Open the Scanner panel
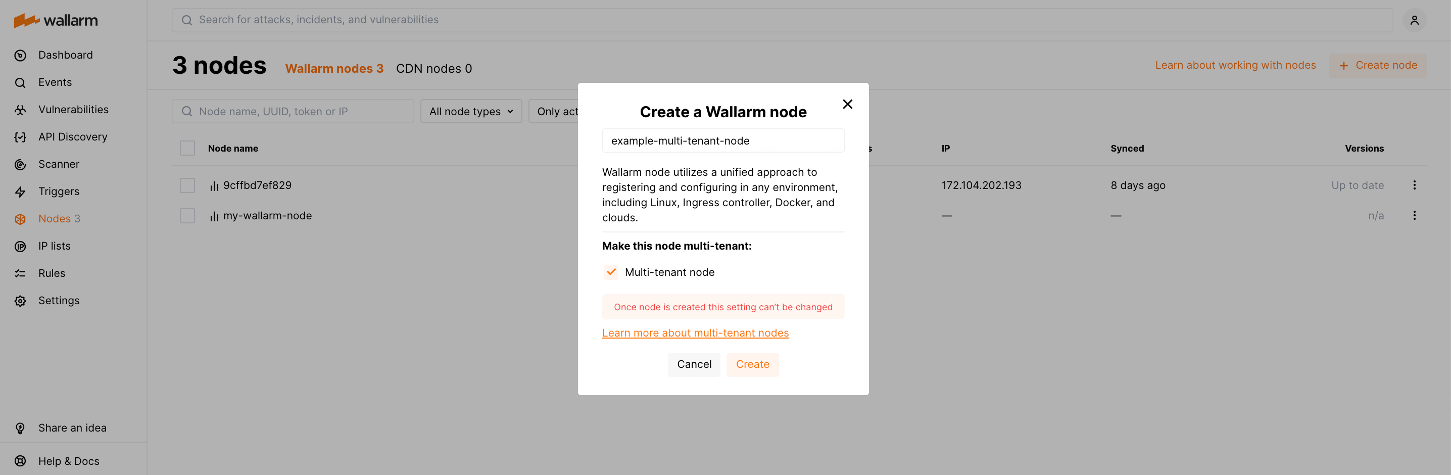This screenshot has width=1451, height=475. (x=59, y=164)
